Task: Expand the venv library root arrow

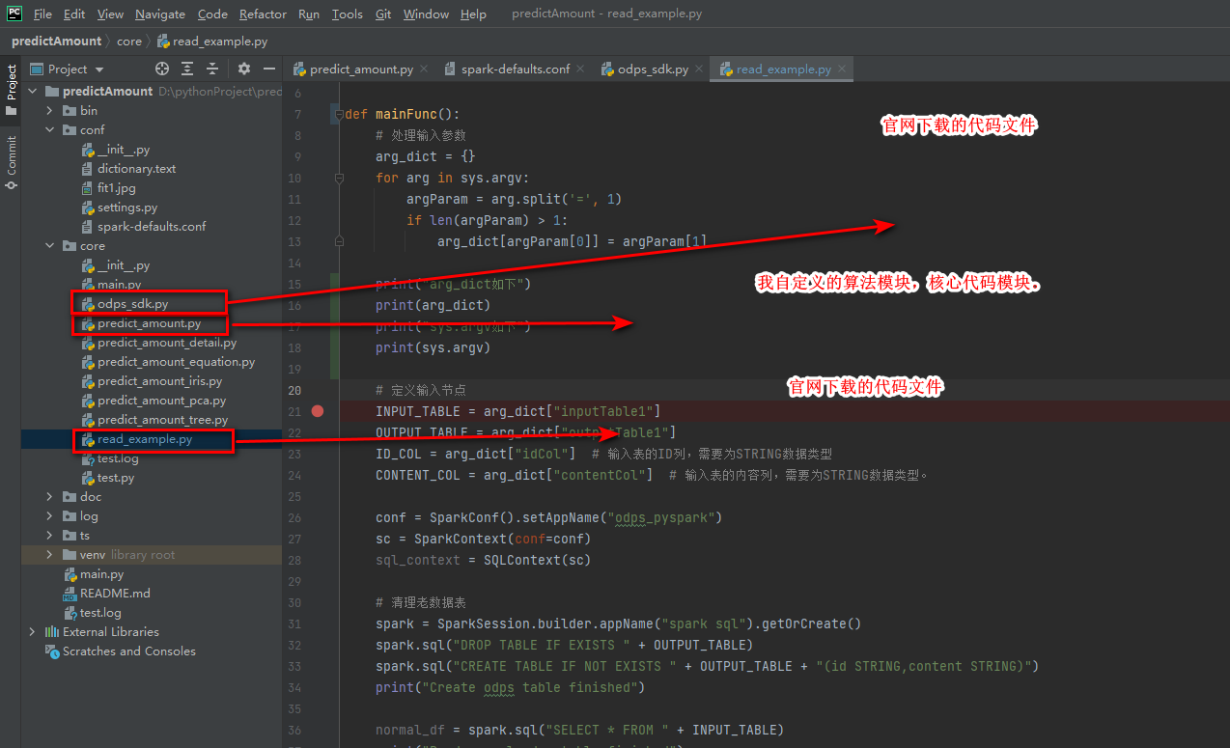Action: [50, 554]
